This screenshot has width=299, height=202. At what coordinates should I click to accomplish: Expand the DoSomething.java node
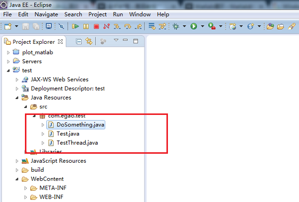tap(43, 125)
